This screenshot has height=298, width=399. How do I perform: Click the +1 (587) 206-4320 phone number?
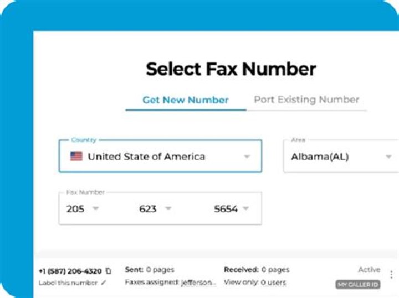pyautogui.click(x=70, y=271)
